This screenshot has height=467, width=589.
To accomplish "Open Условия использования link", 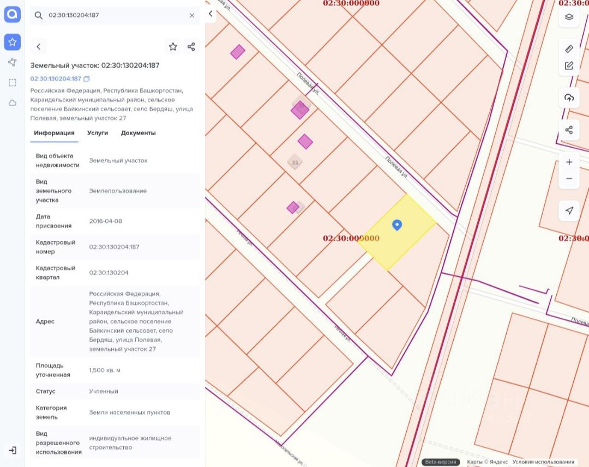I will click(x=543, y=462).
